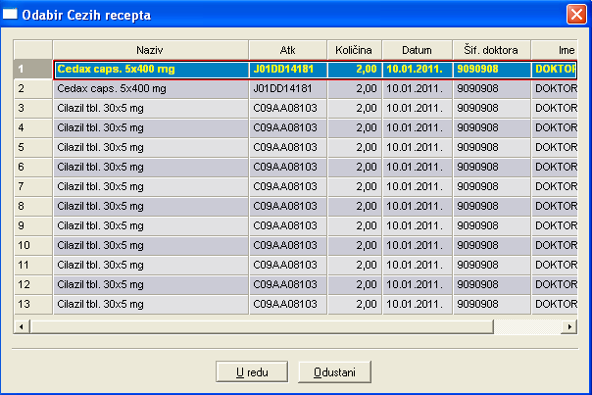Click the left arrow of the horizontal scrollbar
Screen dimensions: 592x395
click(20, 324)
